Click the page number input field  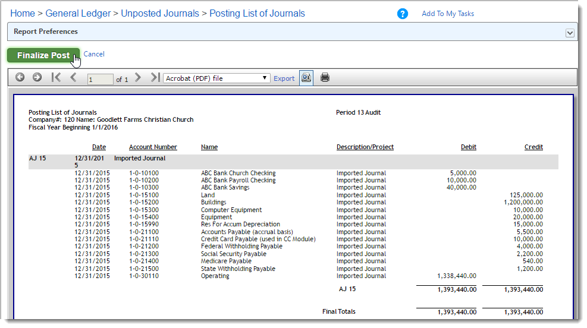(x=100, y=79)
